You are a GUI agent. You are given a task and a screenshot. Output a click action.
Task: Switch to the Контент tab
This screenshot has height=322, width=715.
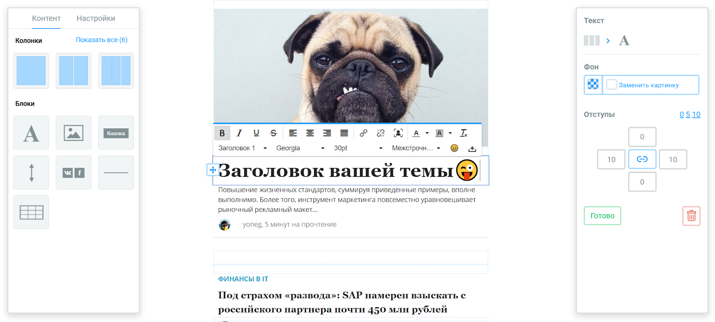click(46, 18)
